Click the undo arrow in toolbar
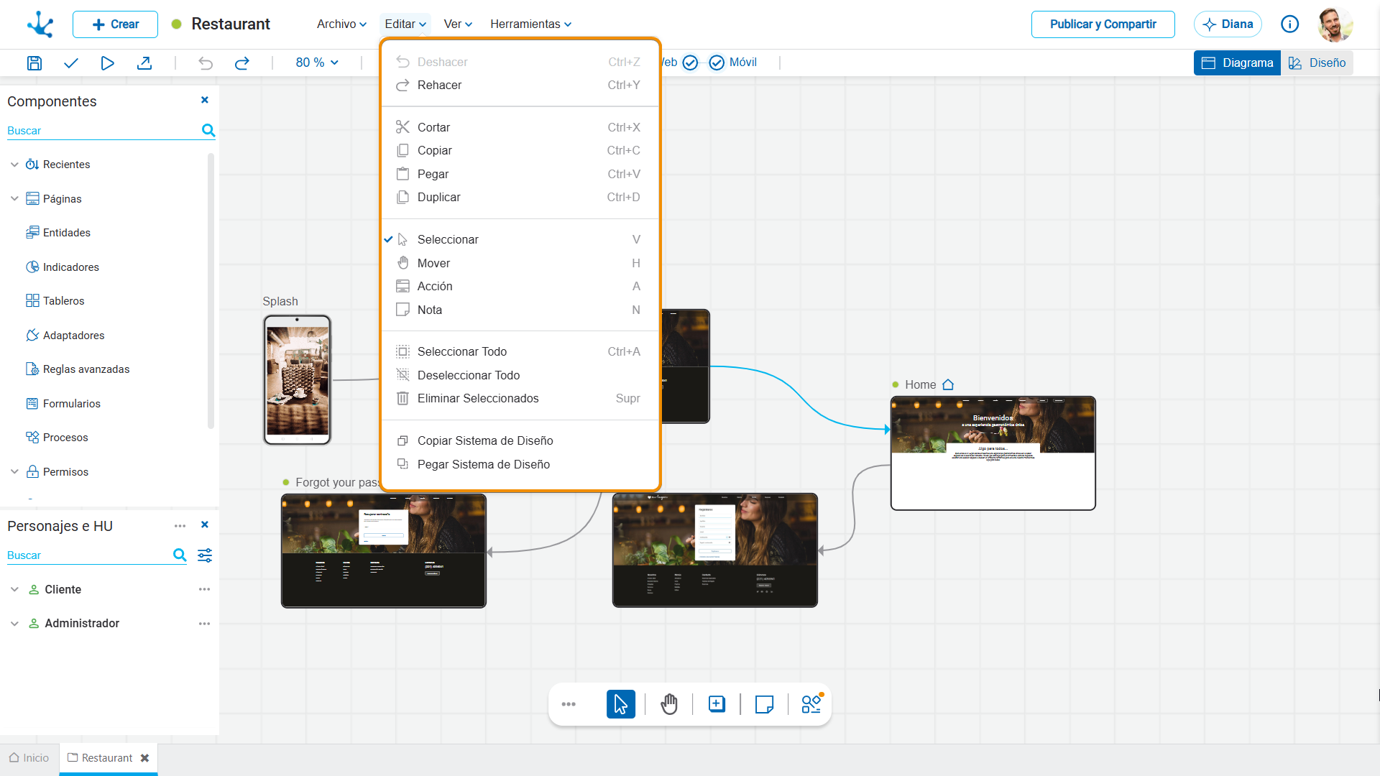The height and width of the screenshot is (776, 1380). 206,63
